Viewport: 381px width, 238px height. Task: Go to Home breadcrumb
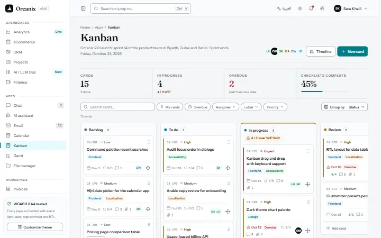[85, 27]
